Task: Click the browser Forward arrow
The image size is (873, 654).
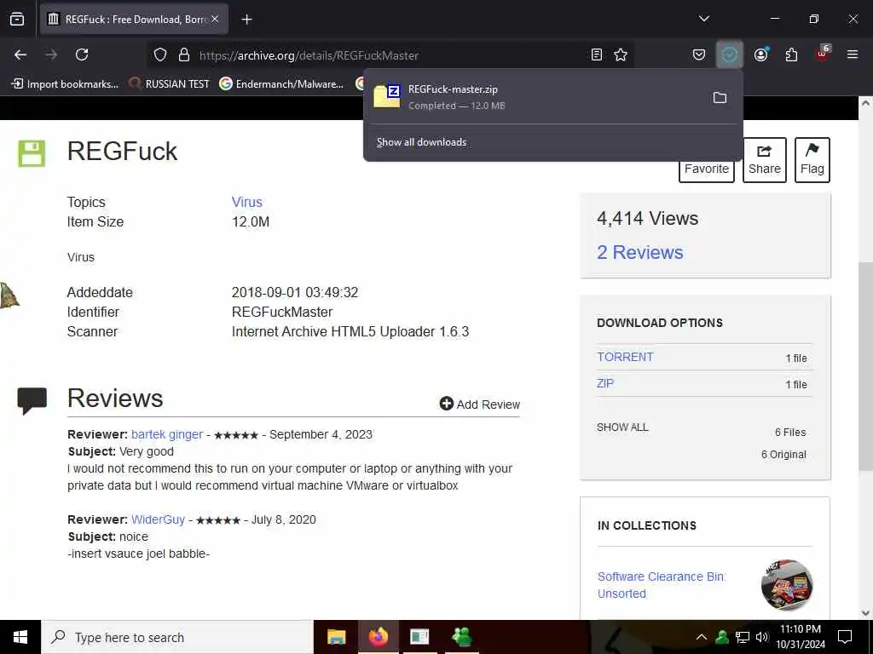Action: [51, 54]
